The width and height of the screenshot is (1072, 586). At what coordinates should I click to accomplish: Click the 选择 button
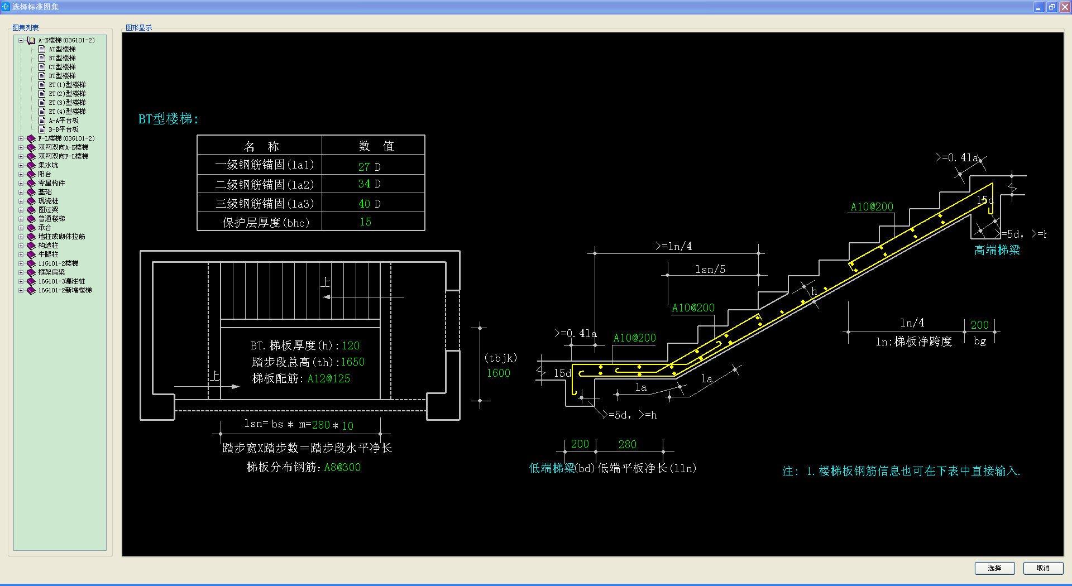click(994, 568)
